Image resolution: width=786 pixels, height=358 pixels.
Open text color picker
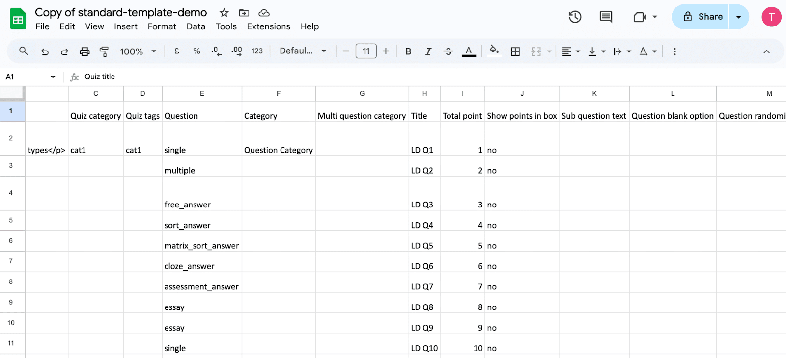(x=469, y=51)
